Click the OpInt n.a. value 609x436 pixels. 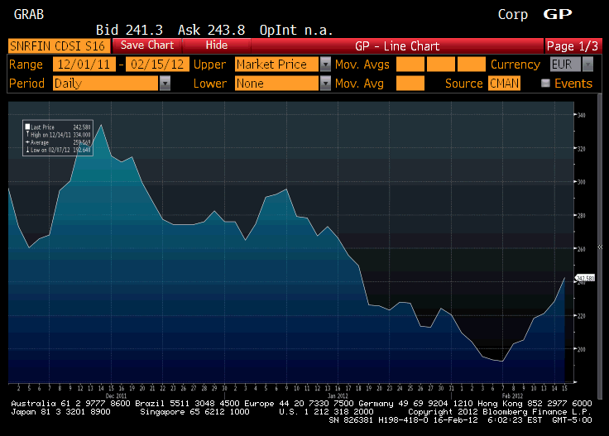tap(296, 30)
